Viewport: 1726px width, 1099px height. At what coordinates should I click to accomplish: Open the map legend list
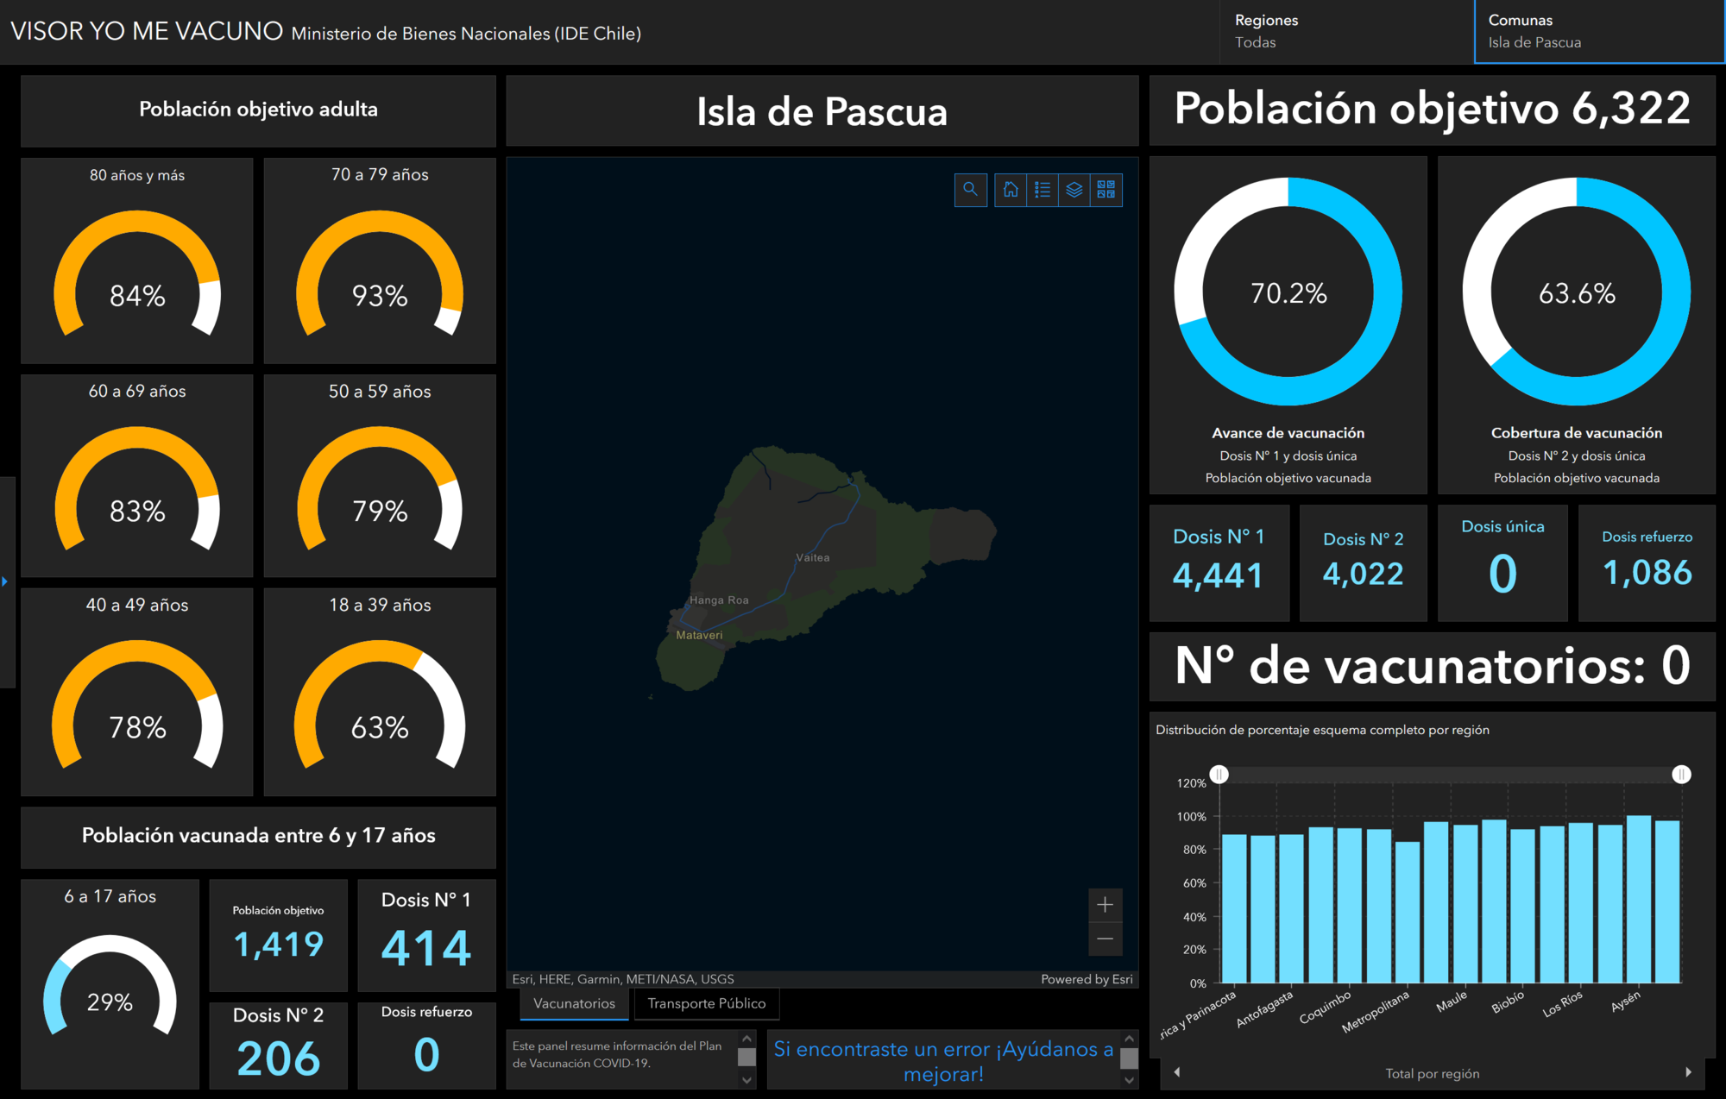click(1043, 189)
